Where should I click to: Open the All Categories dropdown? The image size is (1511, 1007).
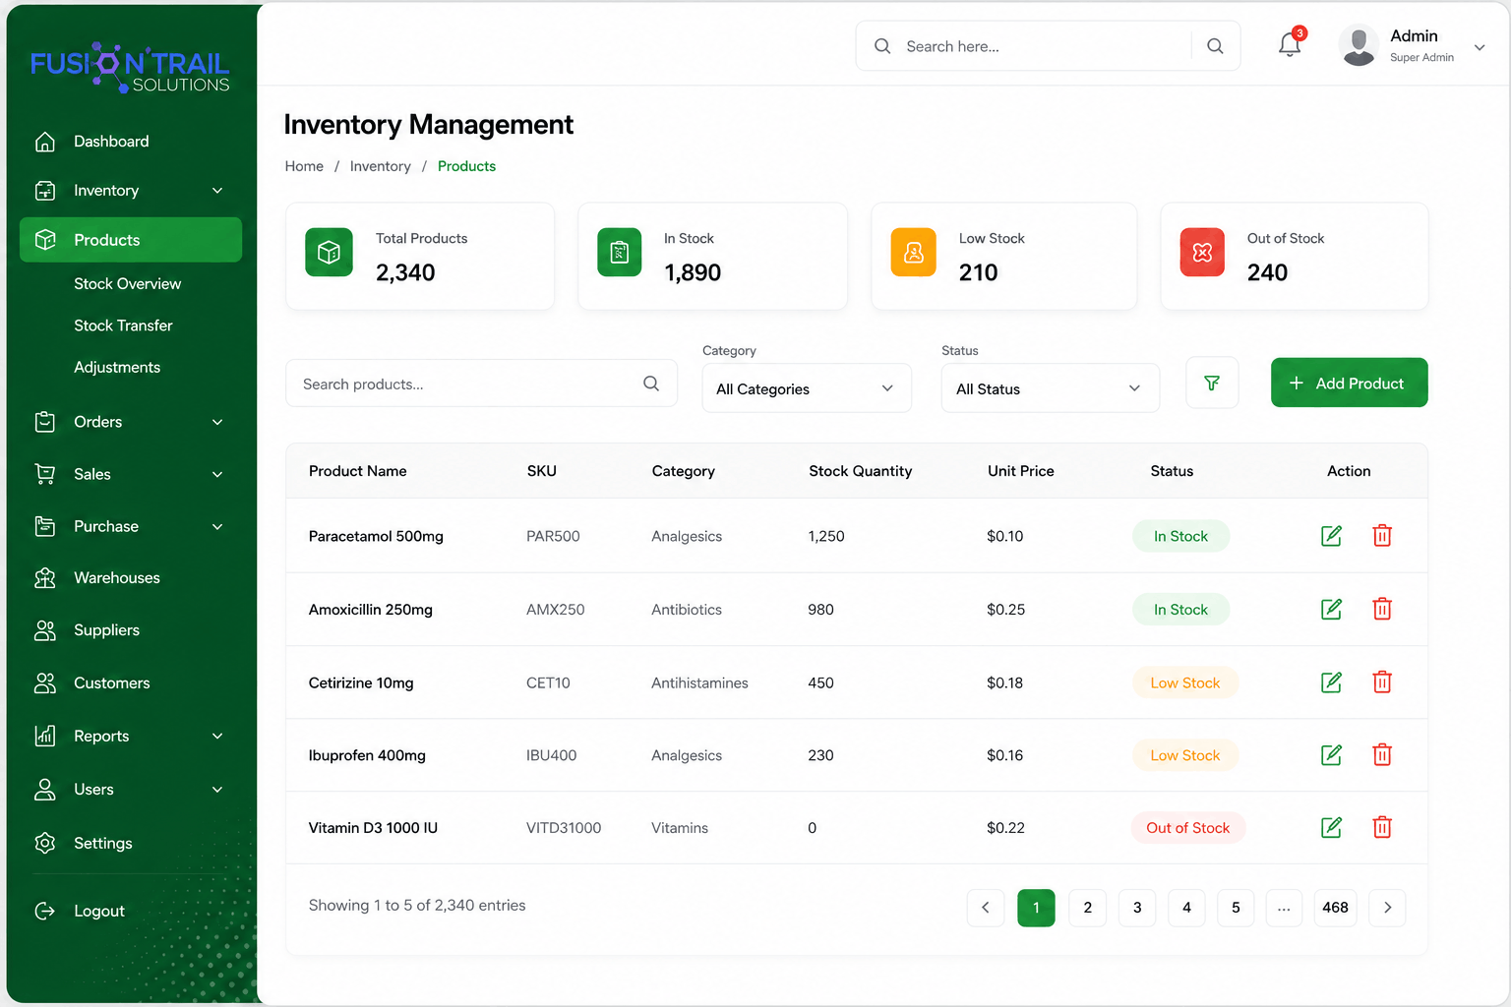[x=807, y=388]
